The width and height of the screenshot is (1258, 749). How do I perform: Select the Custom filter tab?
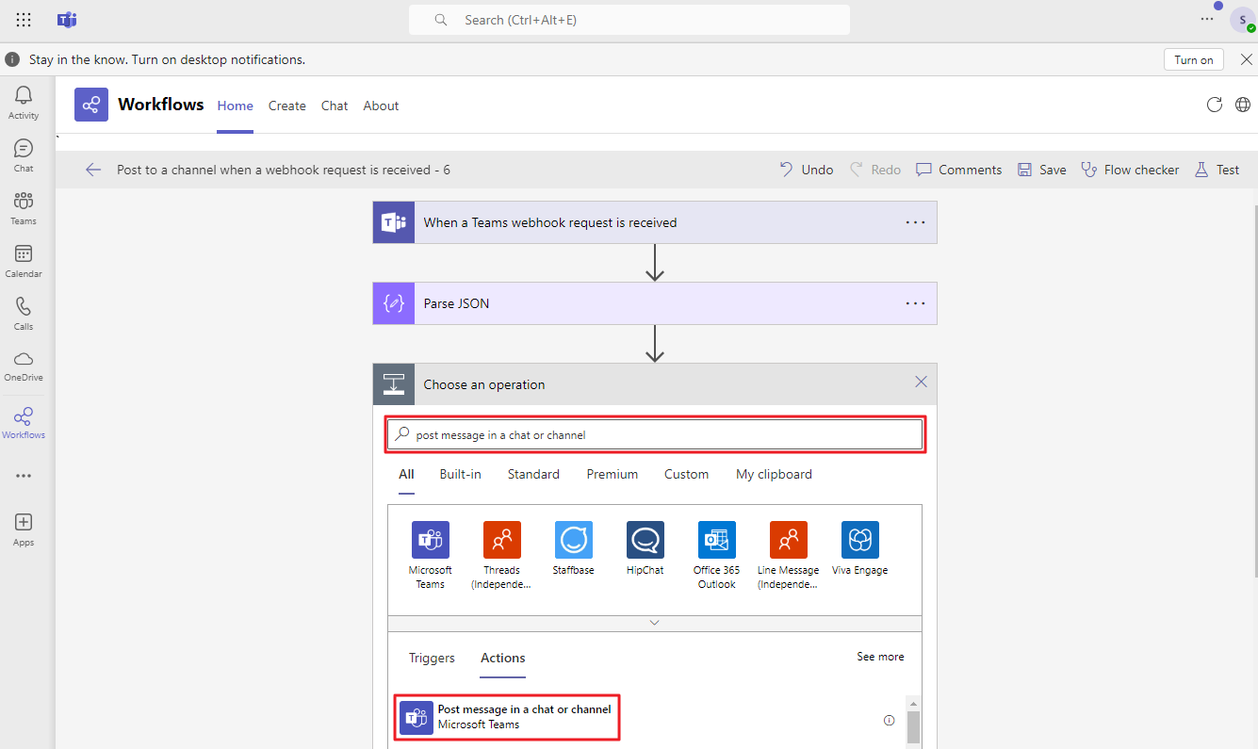[686, 474]
